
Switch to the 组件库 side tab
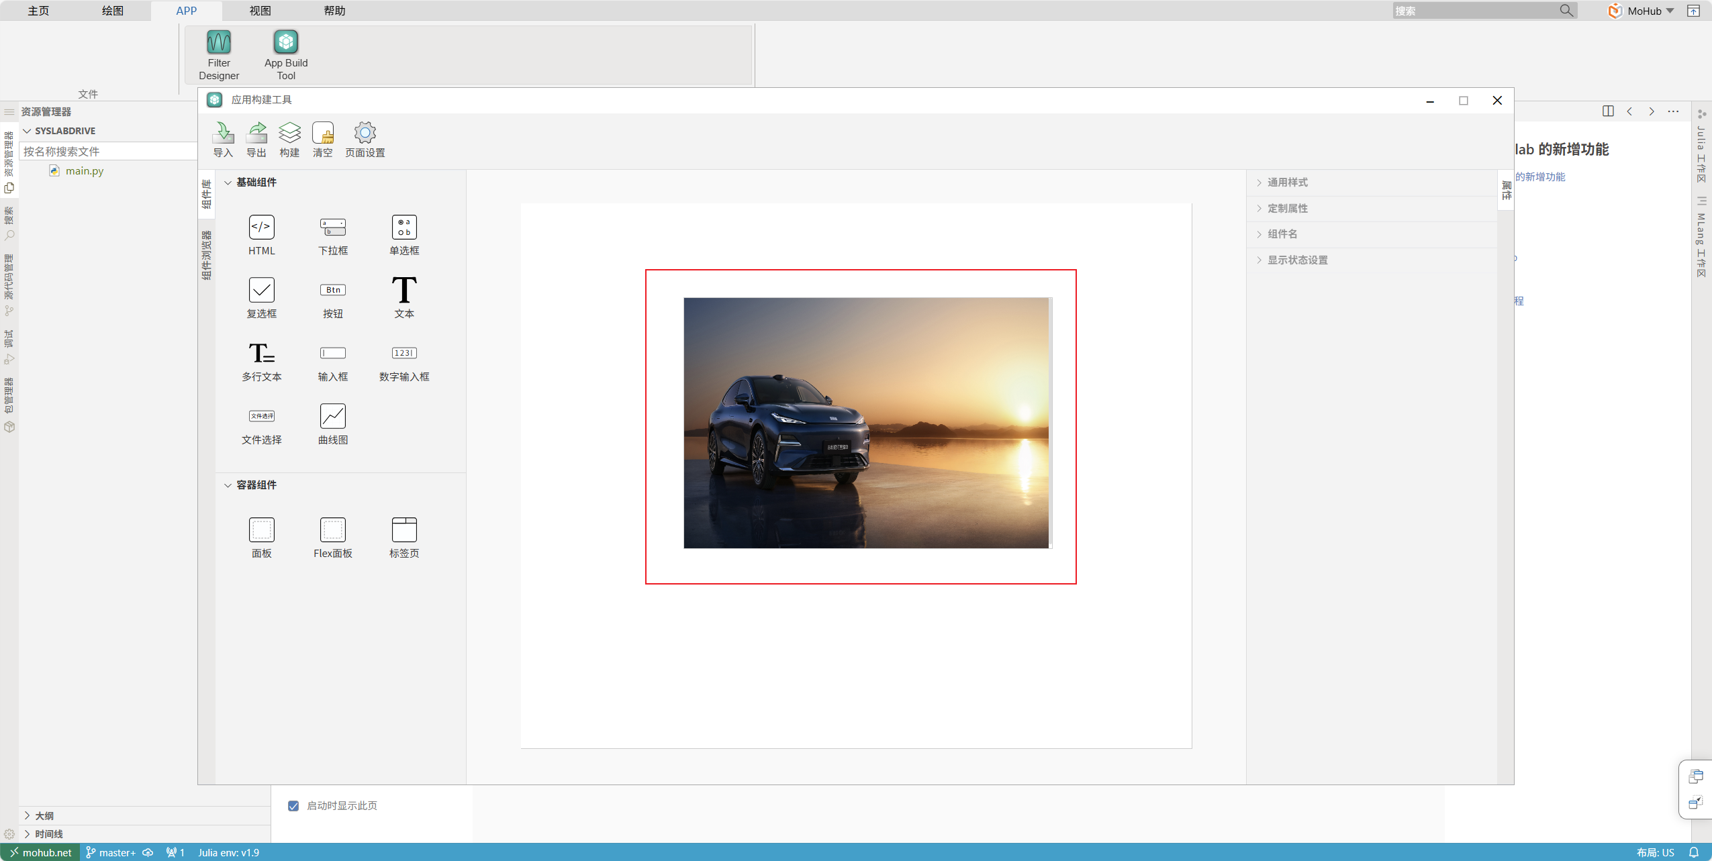coord(207,195)
